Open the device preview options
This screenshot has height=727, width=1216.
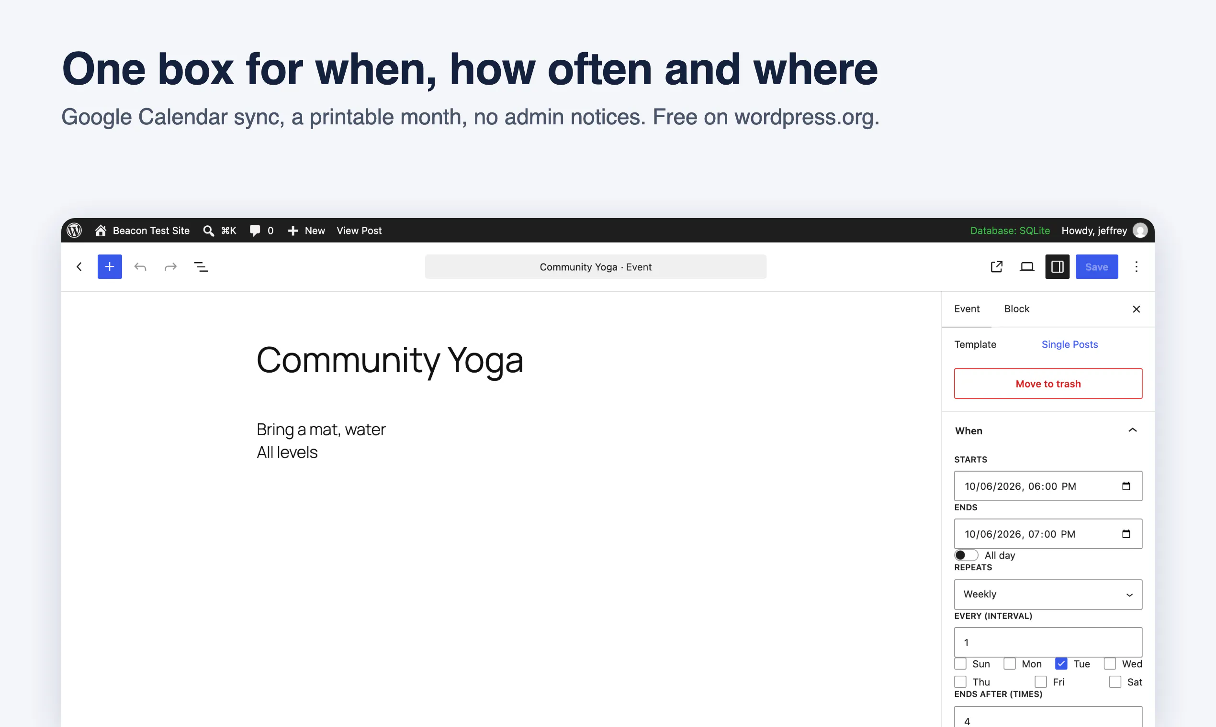[x=1027, y=266]
